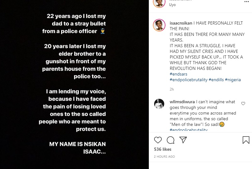Screen dimensions: 252x169
Task: View the 536 likes list
Action: [163, 149]
